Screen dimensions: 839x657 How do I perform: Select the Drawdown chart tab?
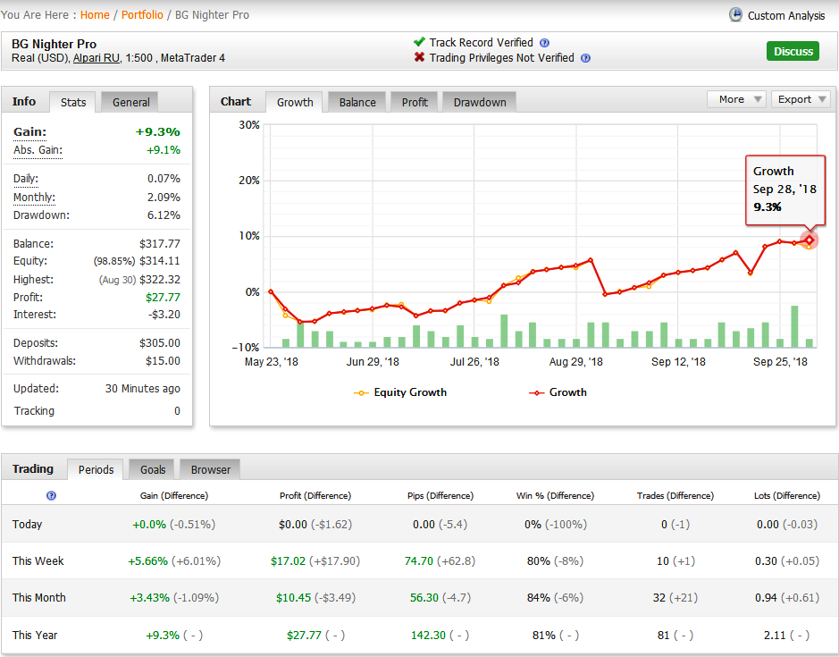click(x=480, y=102)
